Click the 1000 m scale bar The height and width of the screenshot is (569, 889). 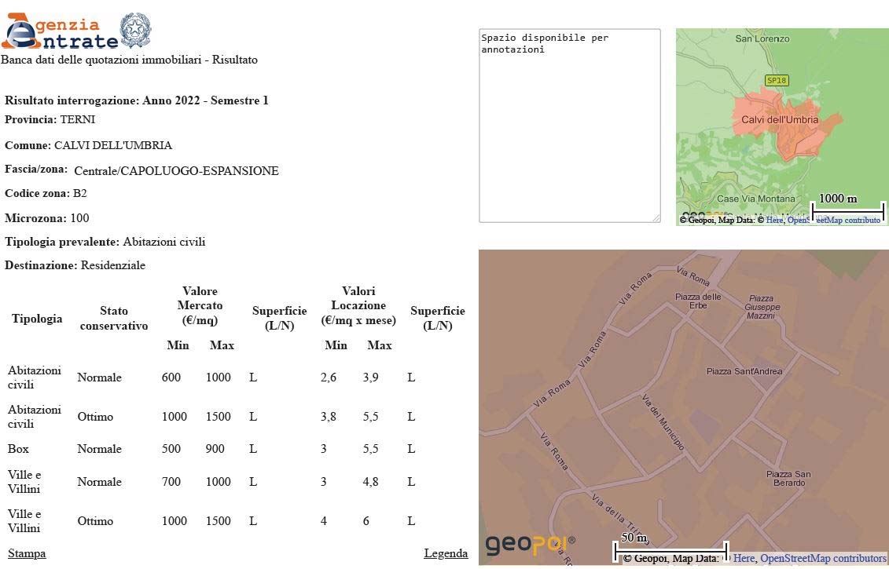point(847,209)
